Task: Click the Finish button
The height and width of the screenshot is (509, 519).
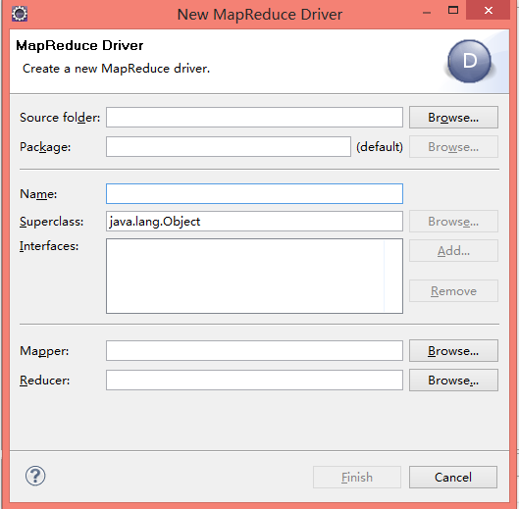Action: (357, 478)
